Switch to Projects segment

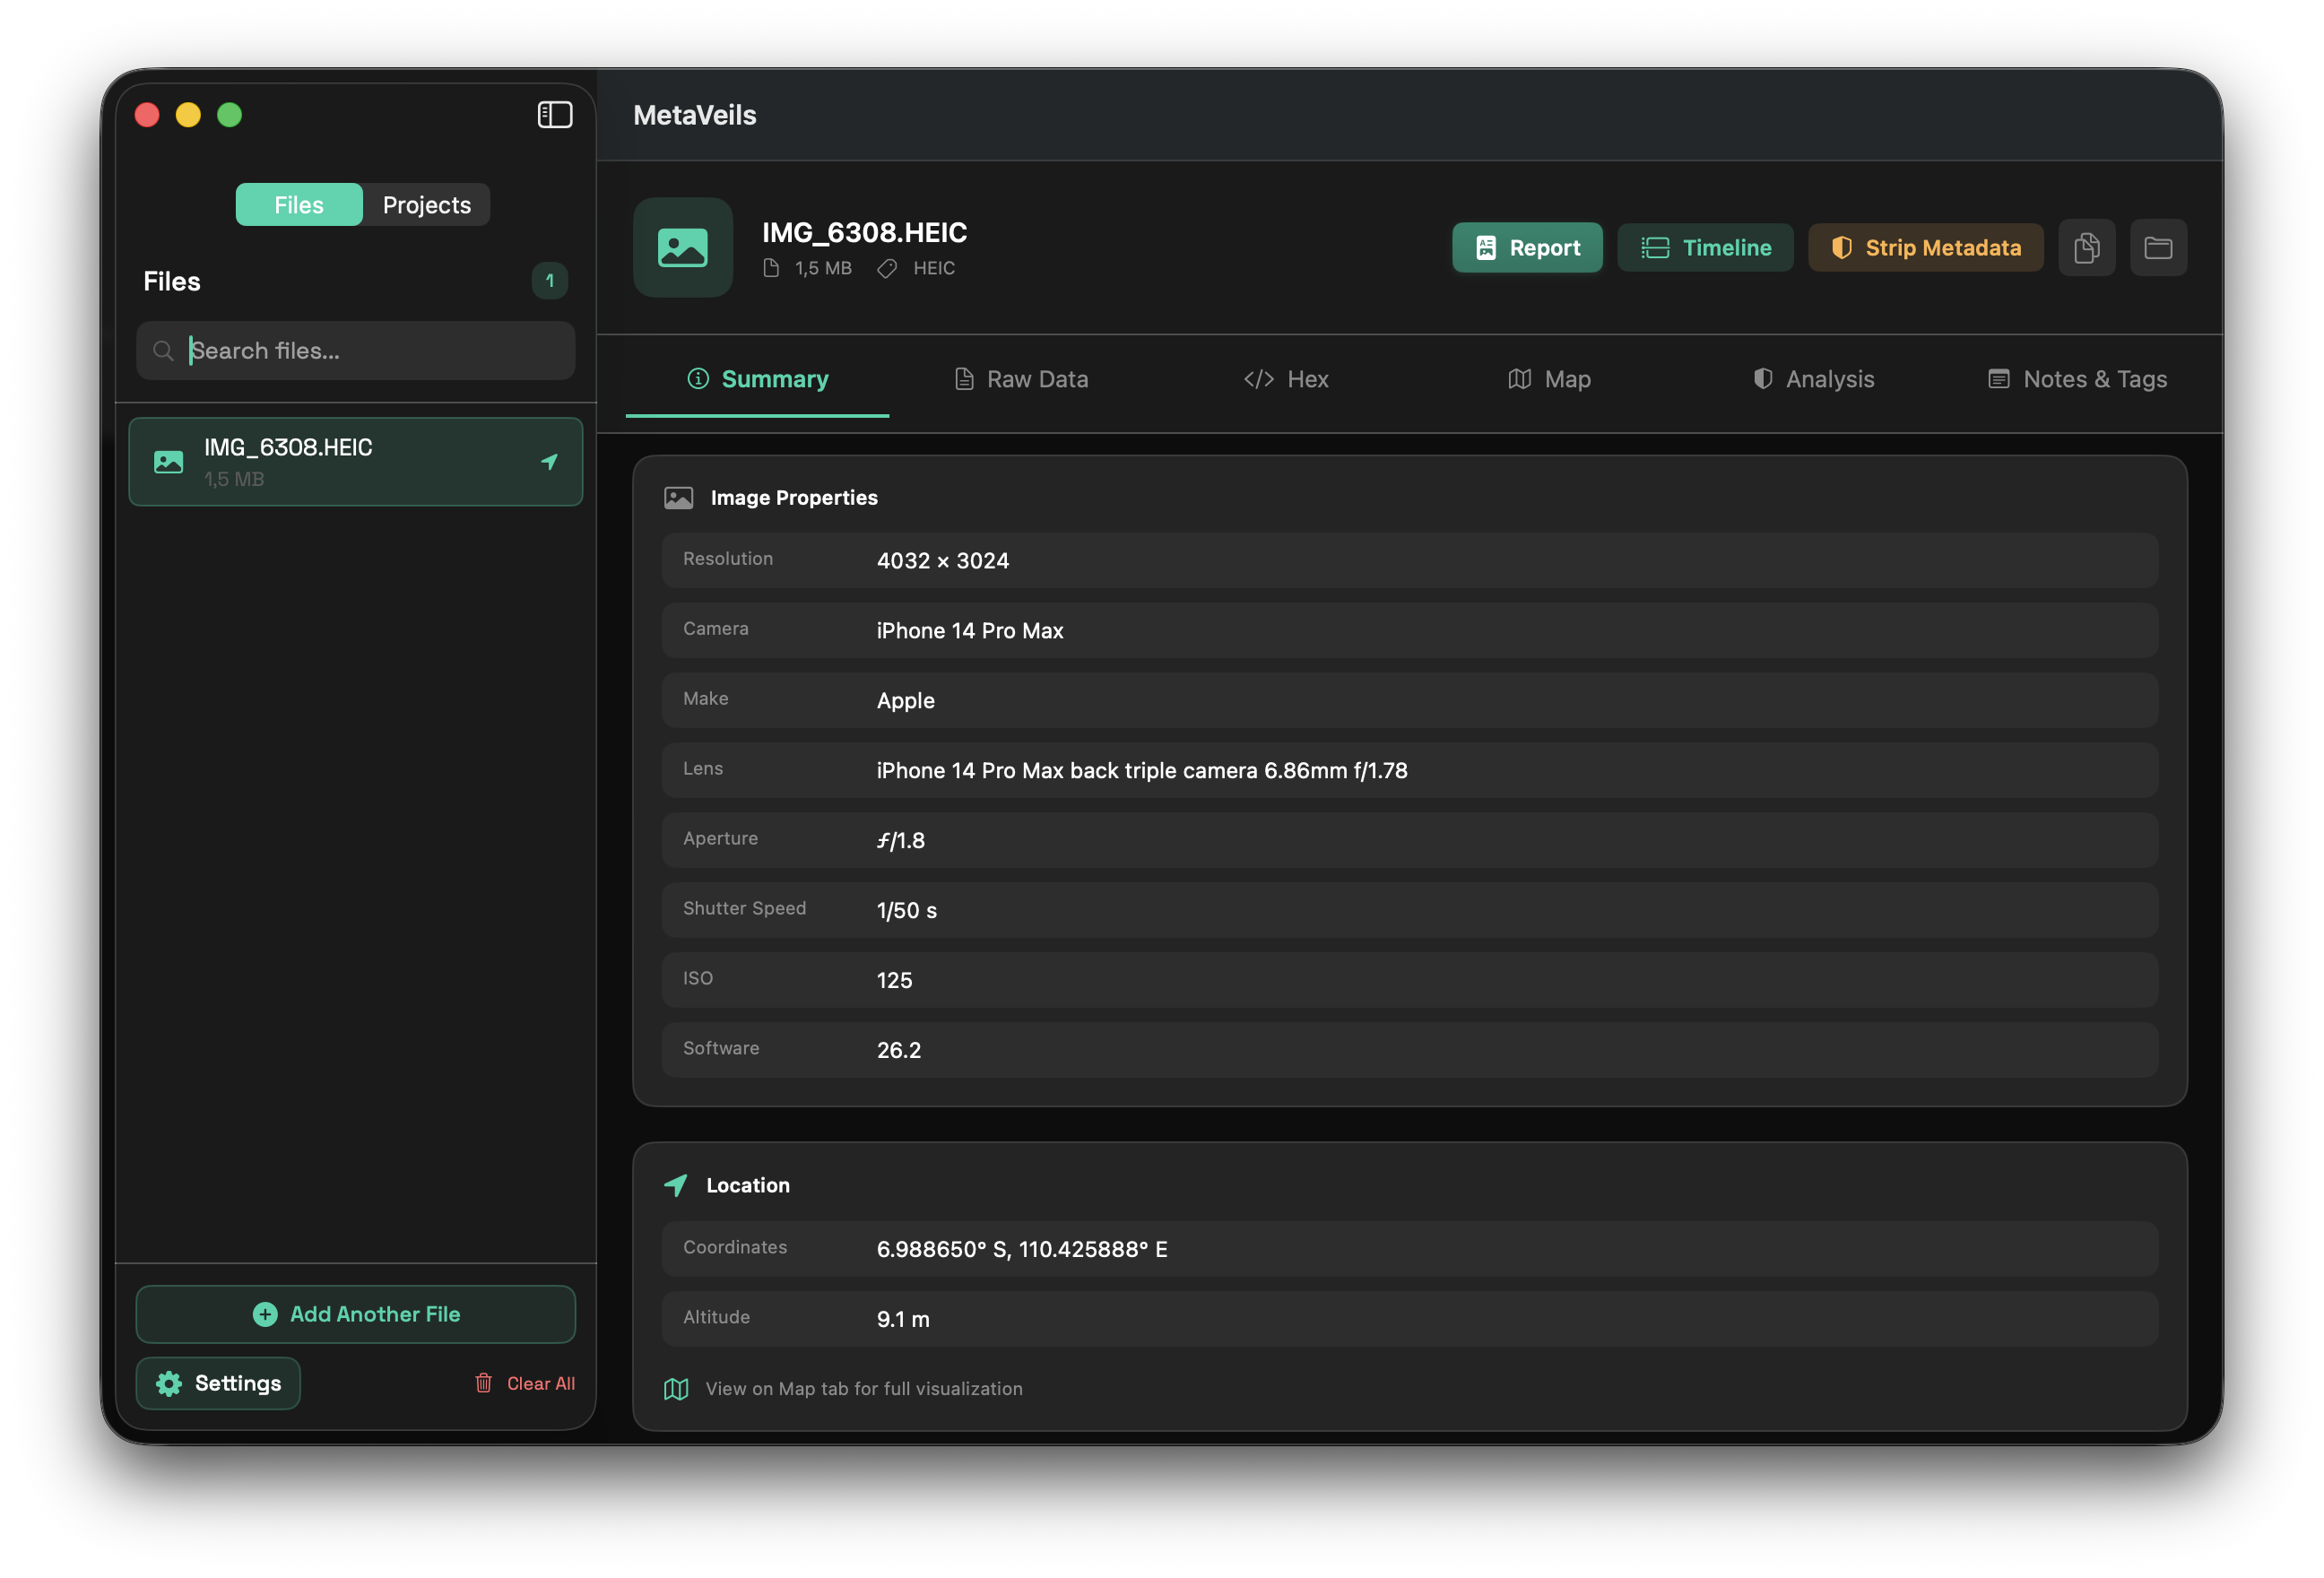(x=427, y=205)
